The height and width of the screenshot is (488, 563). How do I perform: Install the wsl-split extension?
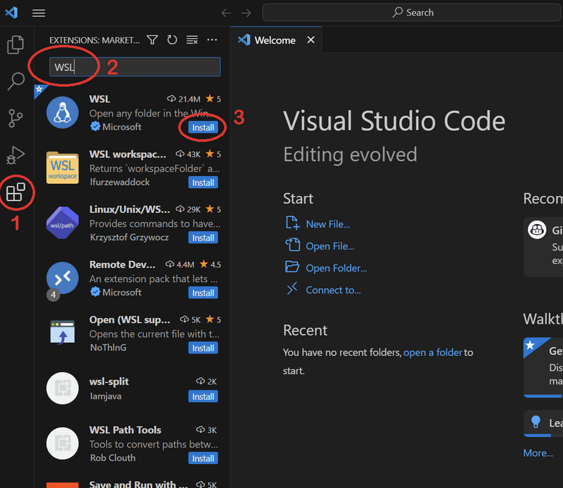(x=203, y=397)
